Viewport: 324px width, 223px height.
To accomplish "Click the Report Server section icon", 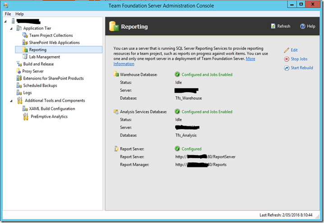I will click(116, 149).
